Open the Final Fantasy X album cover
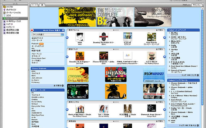Screen dimensions: 206x128 [x=127, y=56]
